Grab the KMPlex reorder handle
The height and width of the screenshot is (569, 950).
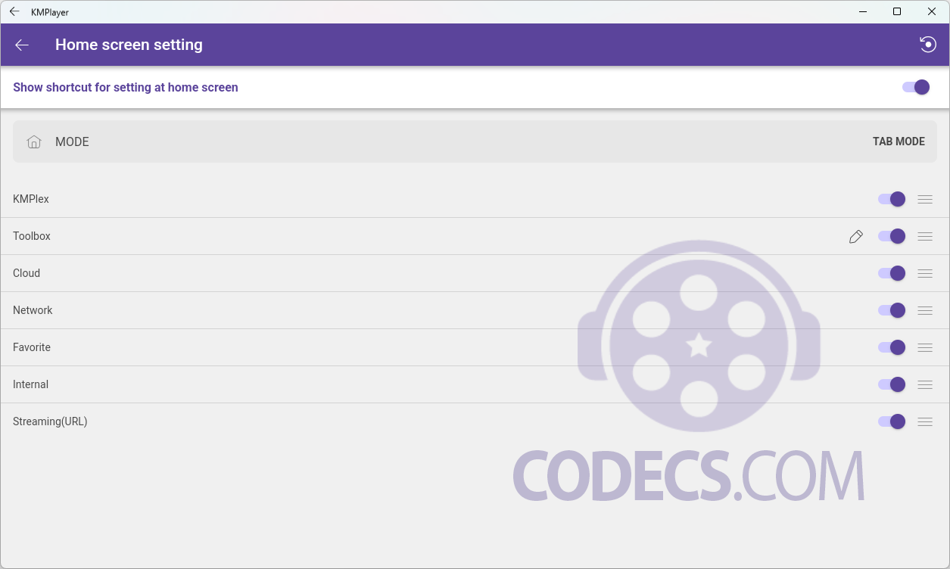point(925,199)
